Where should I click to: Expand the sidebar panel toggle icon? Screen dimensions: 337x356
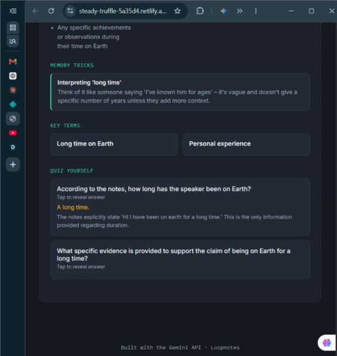pos(13,11)
